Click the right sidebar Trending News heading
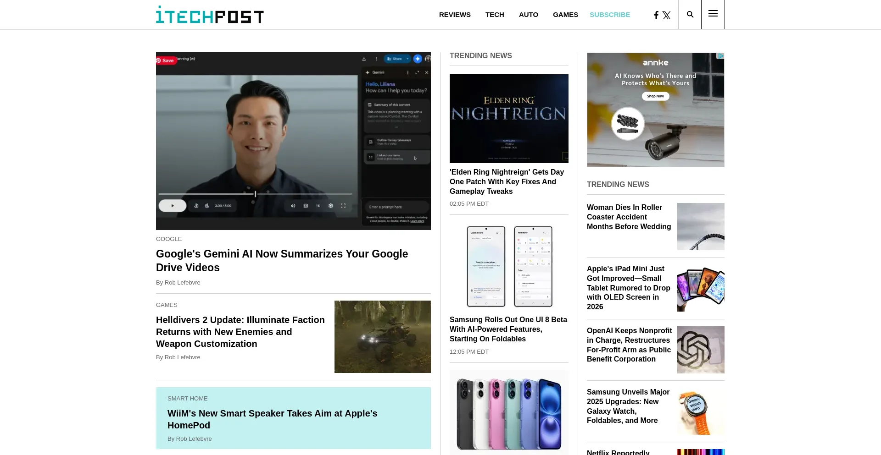The height and width of the screenshot is (455, 881). pyautogui.click(x=618, y=184)
